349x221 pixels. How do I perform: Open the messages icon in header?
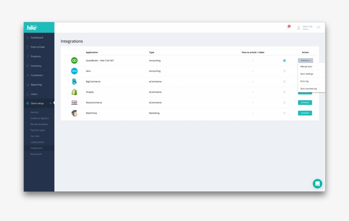318,27
